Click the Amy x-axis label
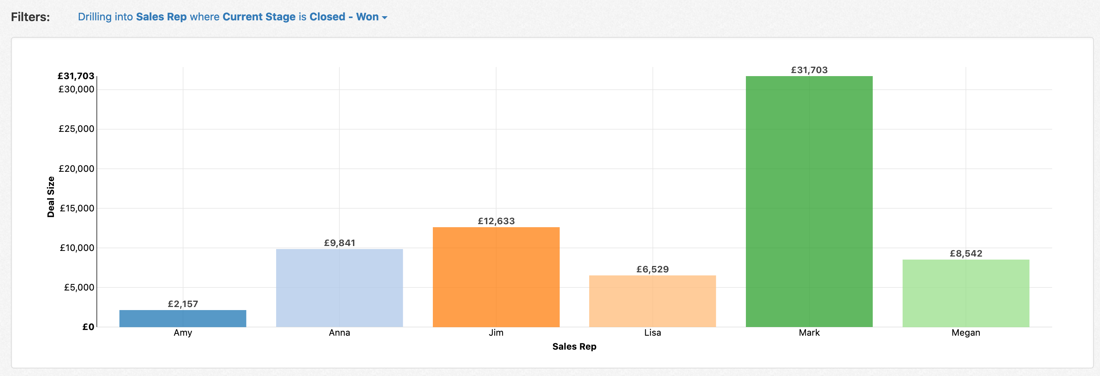This screenshot has height=376, width=1100. point(183,332)
